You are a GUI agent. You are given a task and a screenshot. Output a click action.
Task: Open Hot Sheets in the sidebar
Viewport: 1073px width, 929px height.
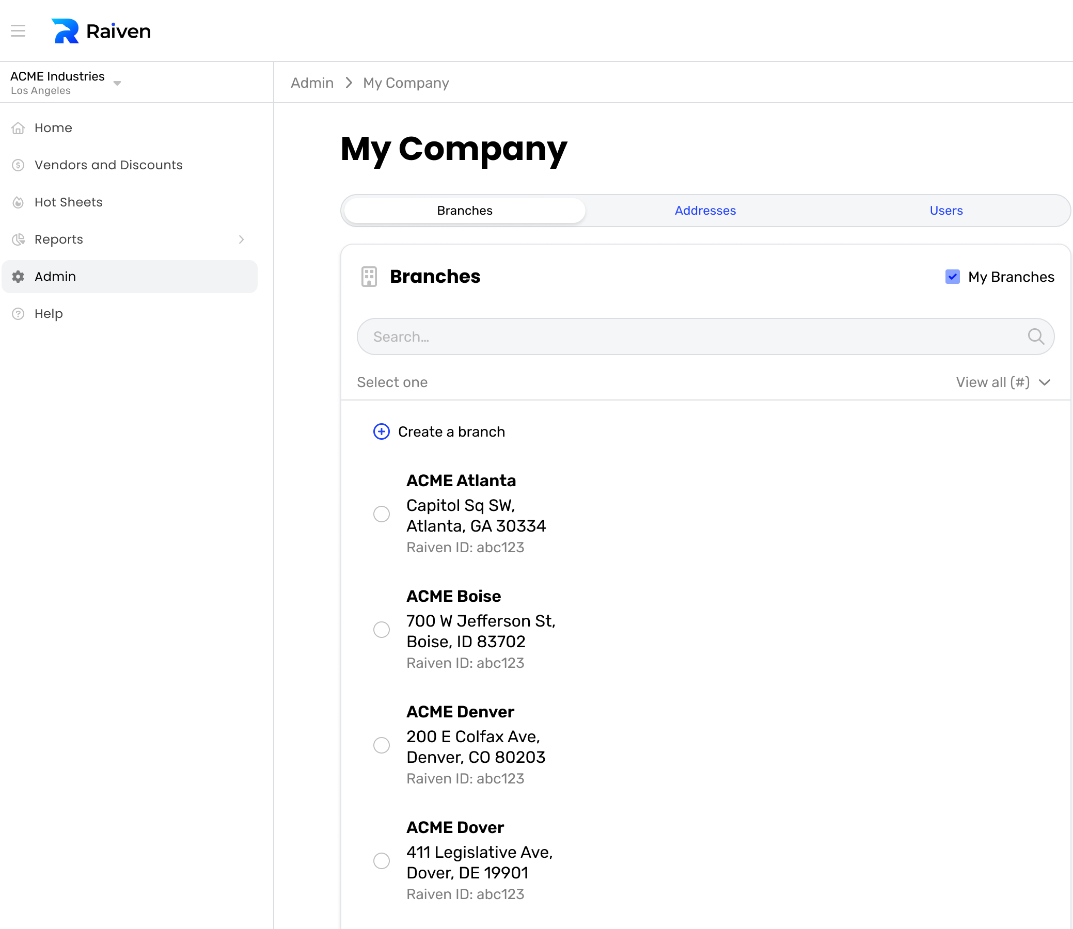click(130, 203)
